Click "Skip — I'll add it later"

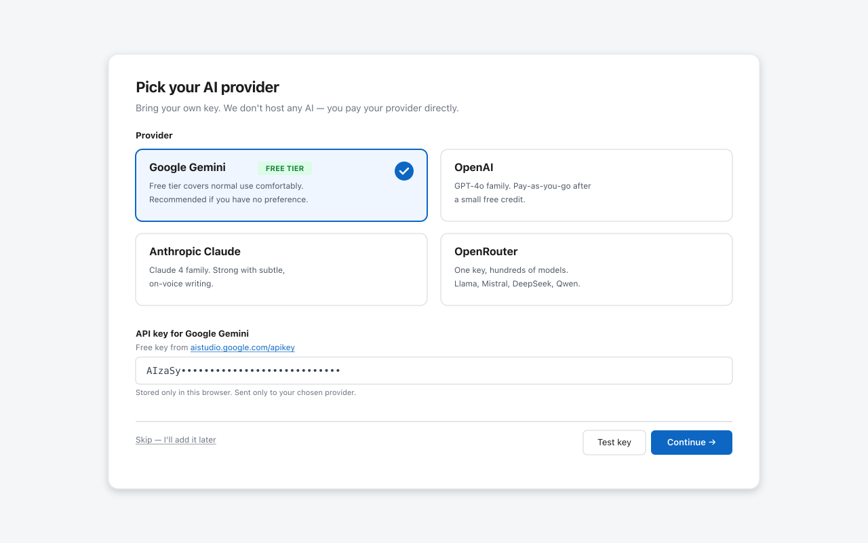tap(176, 440)
